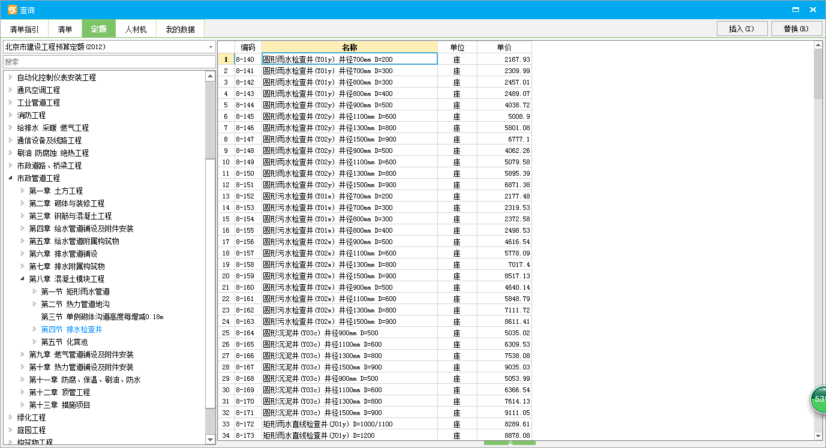The width and height of the screenshot is (826, 448).
Task: Select 第二章 砌体与装修工程 item
Action: (67, 203)
